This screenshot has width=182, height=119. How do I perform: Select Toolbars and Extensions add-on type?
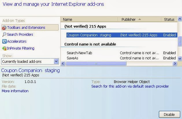(30, 27)
